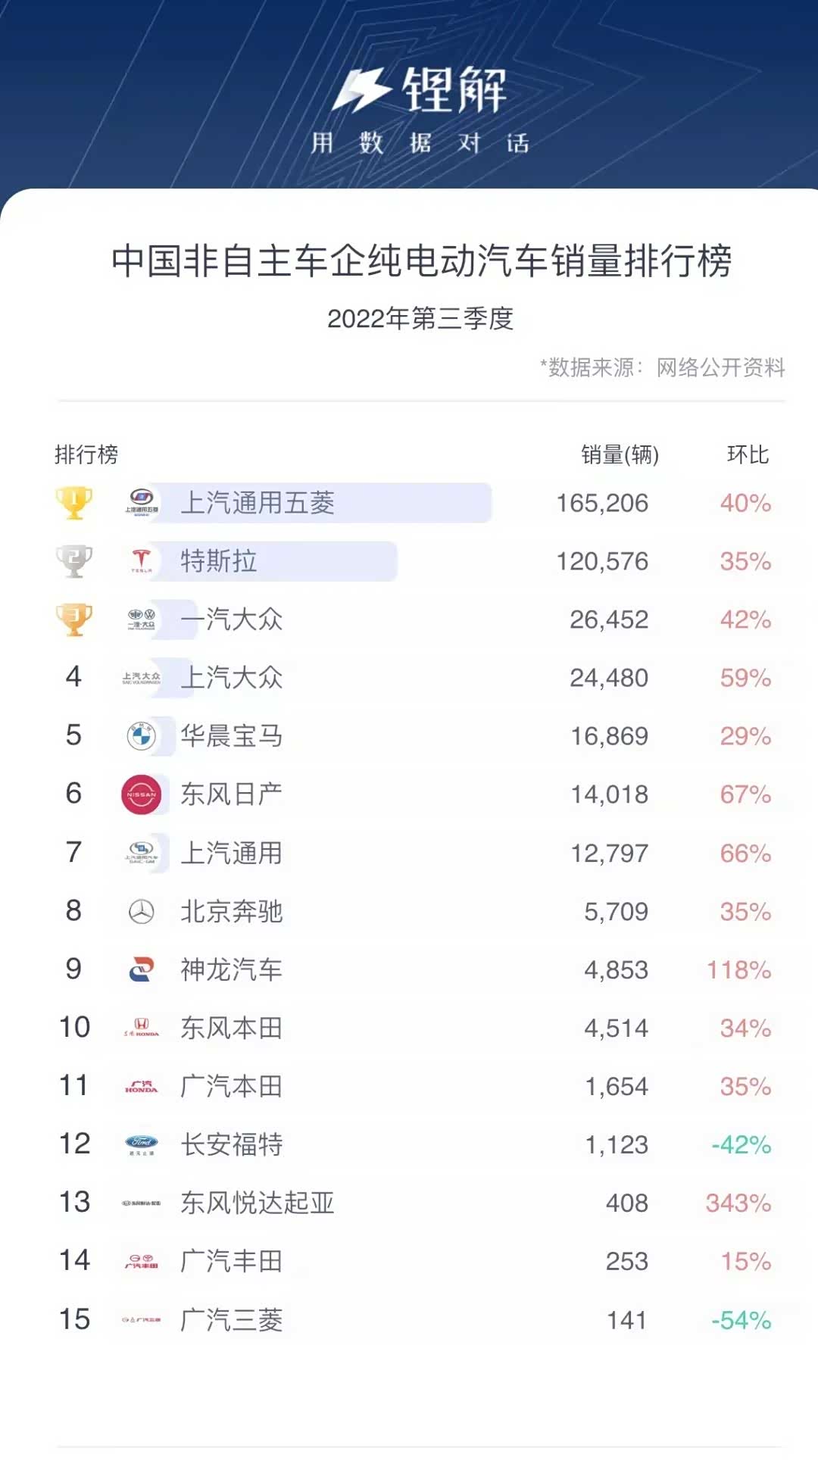
Task: Click the Ford logo icon
Action: (x=142, y=1144)
